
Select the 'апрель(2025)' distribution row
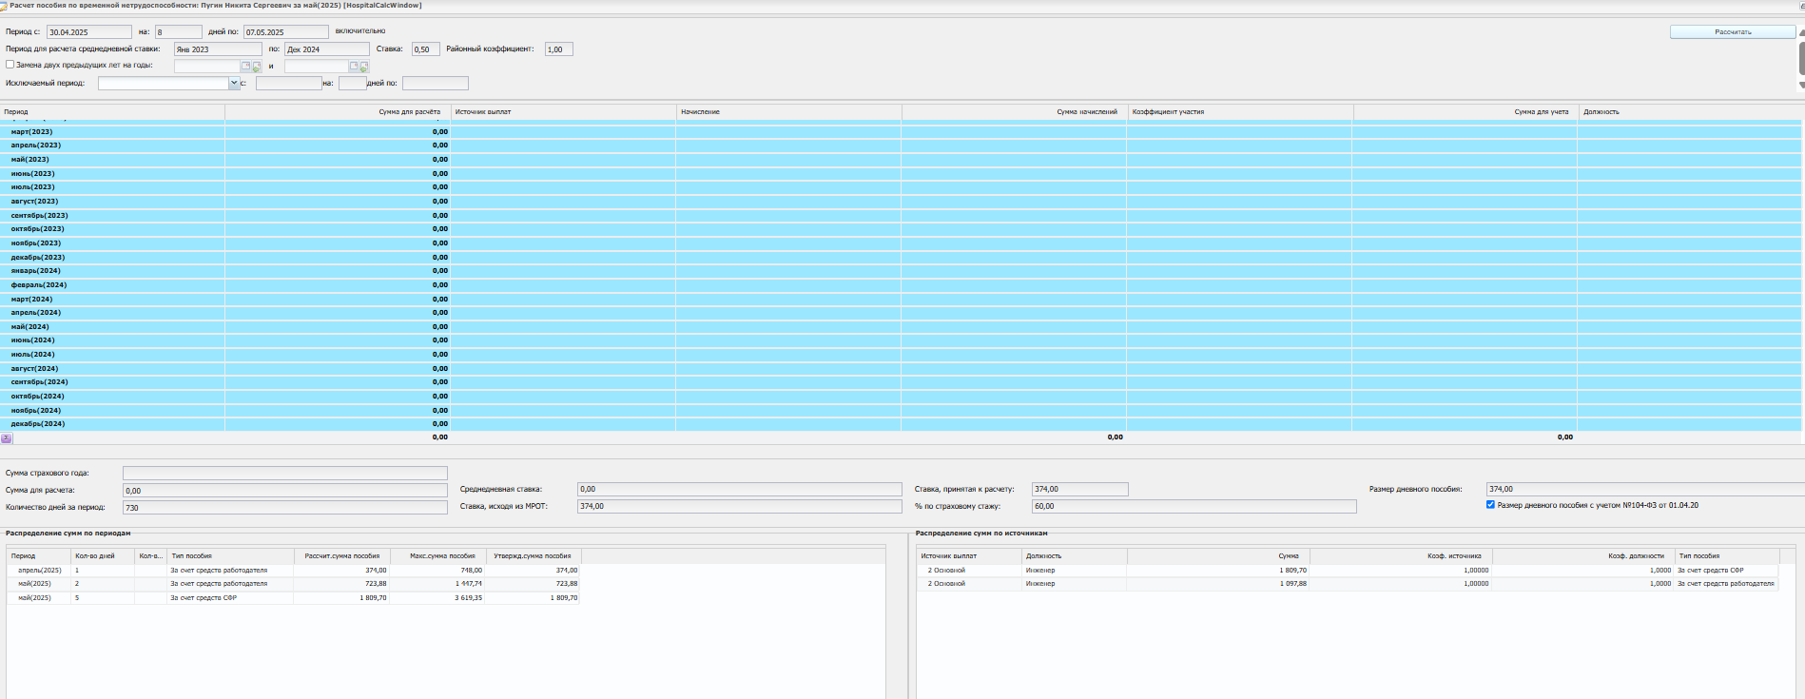(x=294, y=571)
